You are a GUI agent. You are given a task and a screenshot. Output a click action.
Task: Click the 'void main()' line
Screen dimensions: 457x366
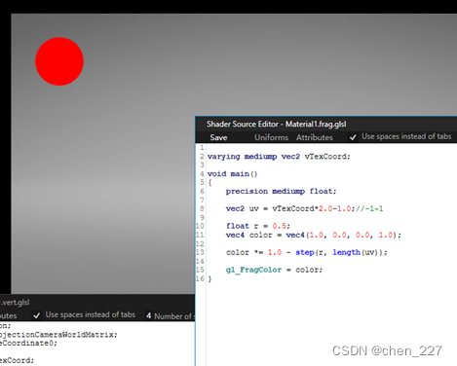click(x=232, y=173)
